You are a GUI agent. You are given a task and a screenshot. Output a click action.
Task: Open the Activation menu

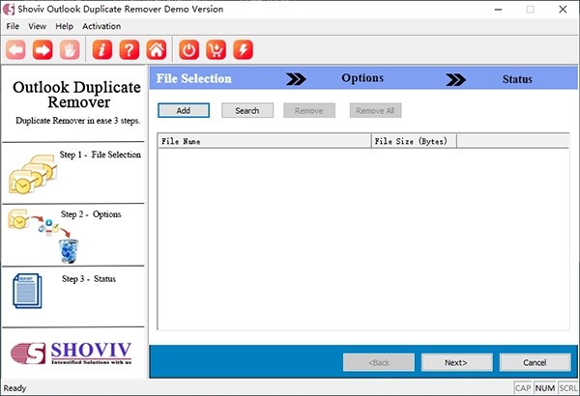[x=101, y=26]
